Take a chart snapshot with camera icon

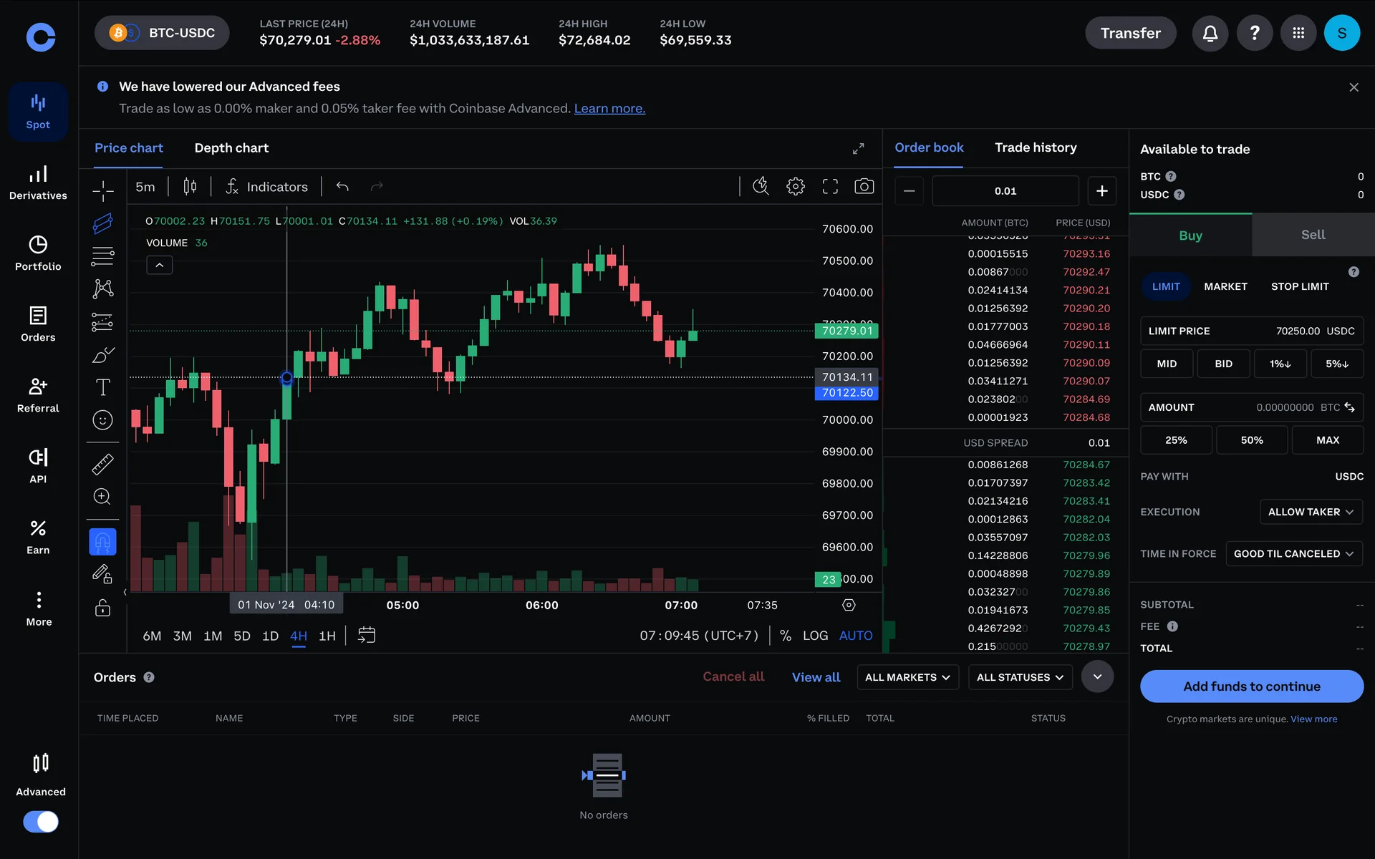point(864,187)
